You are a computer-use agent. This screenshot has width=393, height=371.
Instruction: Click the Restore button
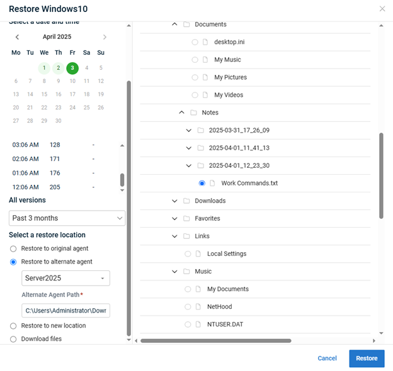pyautogui.click(x=367, y=358)
